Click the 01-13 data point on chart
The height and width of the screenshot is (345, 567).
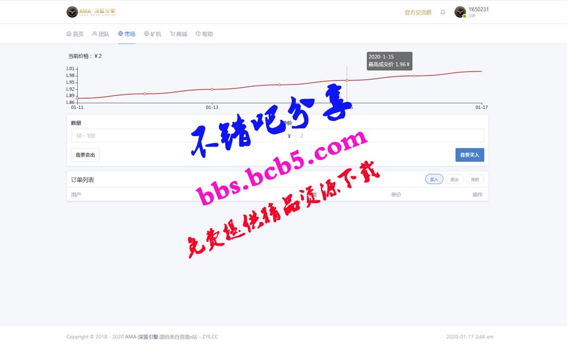click(212, 89)
